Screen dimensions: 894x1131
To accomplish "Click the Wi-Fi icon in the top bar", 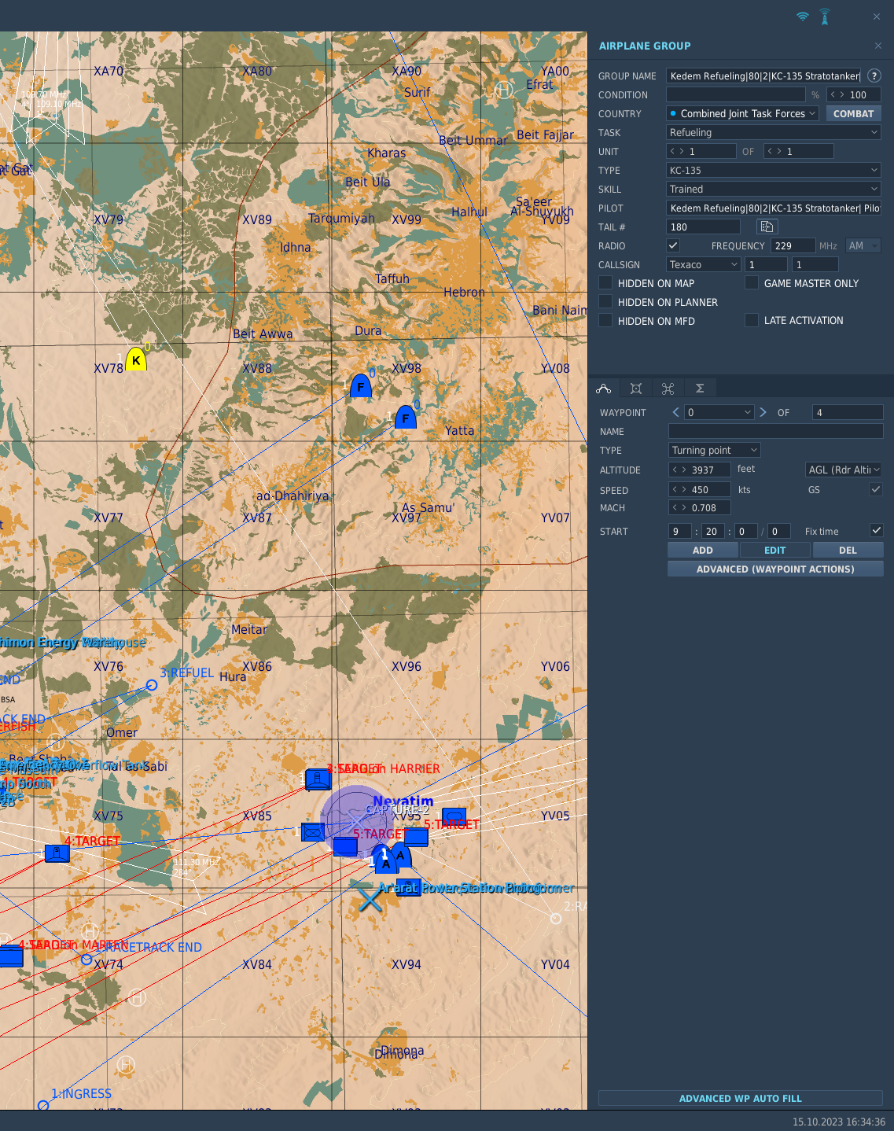I will click(802, 14).
